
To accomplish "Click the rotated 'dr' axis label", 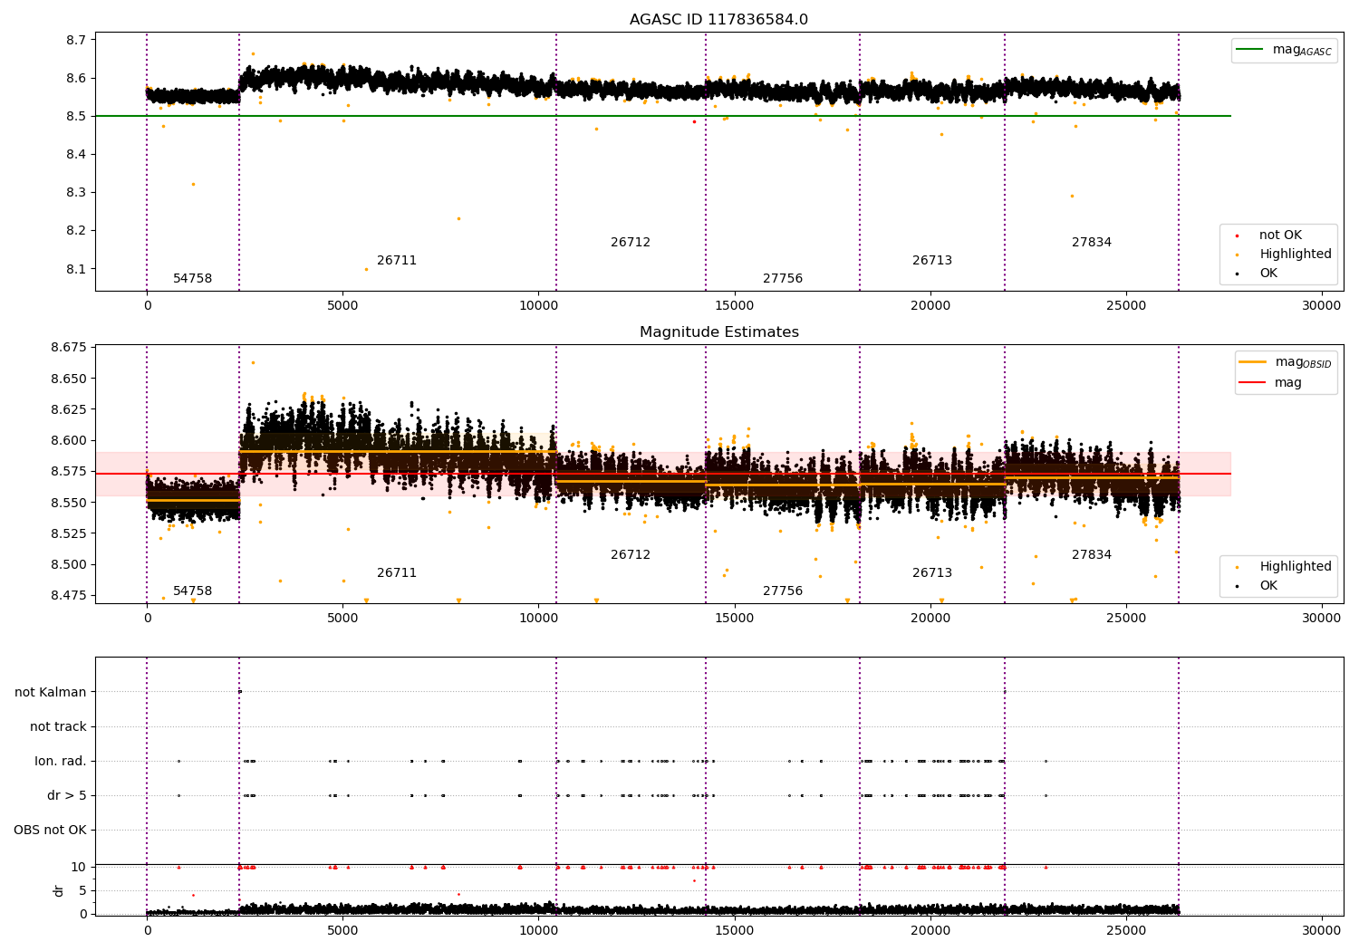I will pyautogui.click(x=59, y=890).
